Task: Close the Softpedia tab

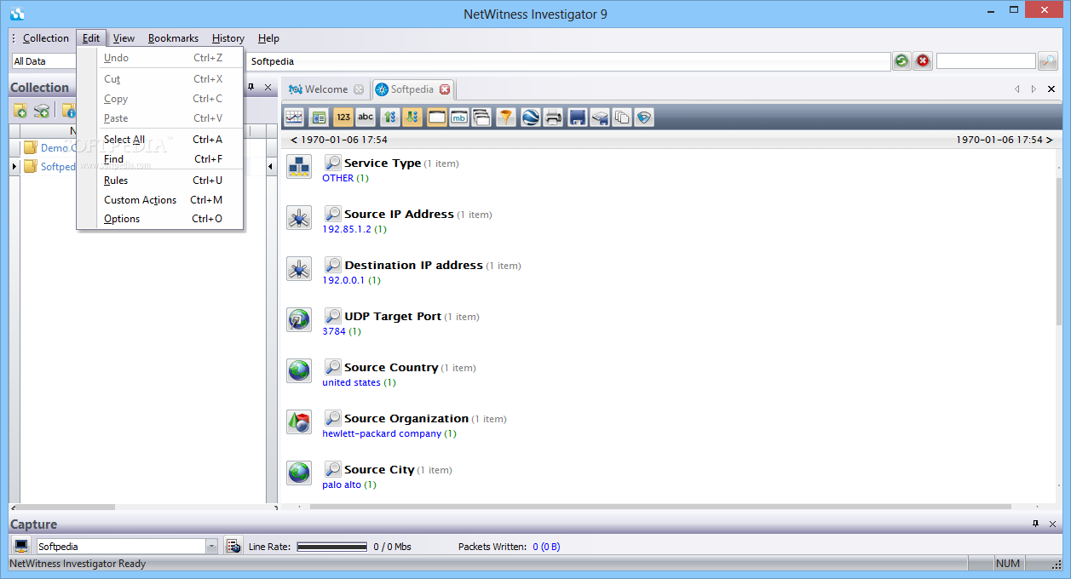Action: 445,89
